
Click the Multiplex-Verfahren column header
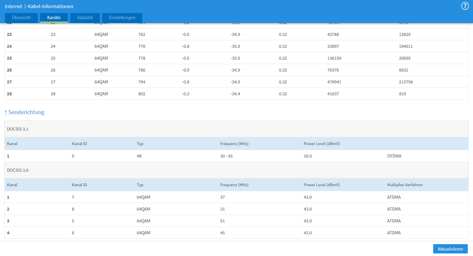(405, 185)
